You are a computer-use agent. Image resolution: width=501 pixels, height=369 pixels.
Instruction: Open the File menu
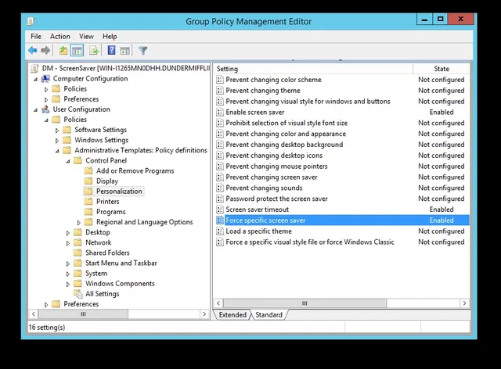tap(36, 37)
